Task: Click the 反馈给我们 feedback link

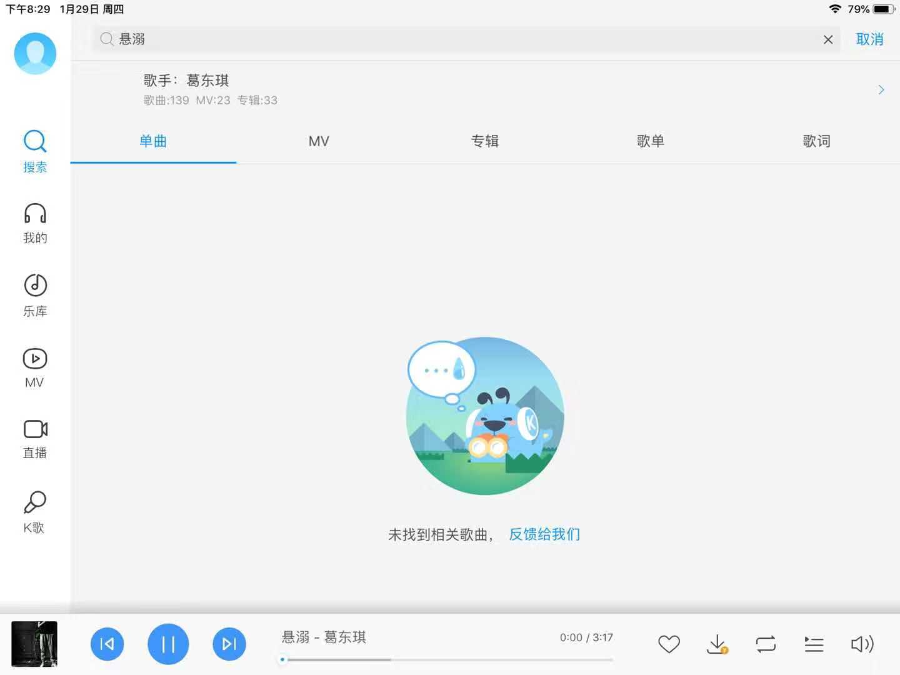Action: pyautogui.click(x=544, y=534)
